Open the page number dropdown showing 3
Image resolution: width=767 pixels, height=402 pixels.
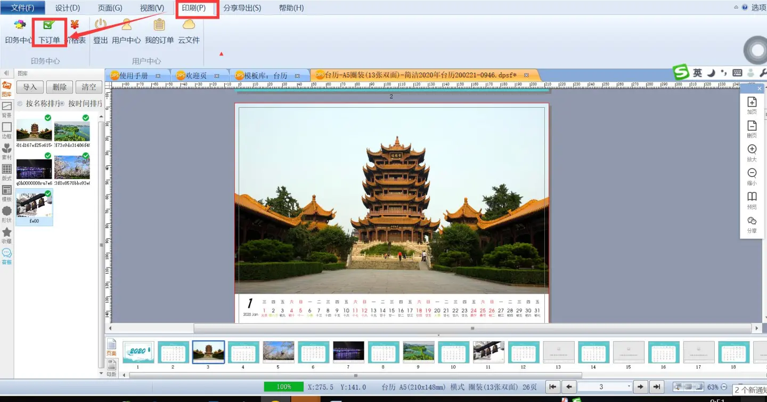(x=629, y=387)
